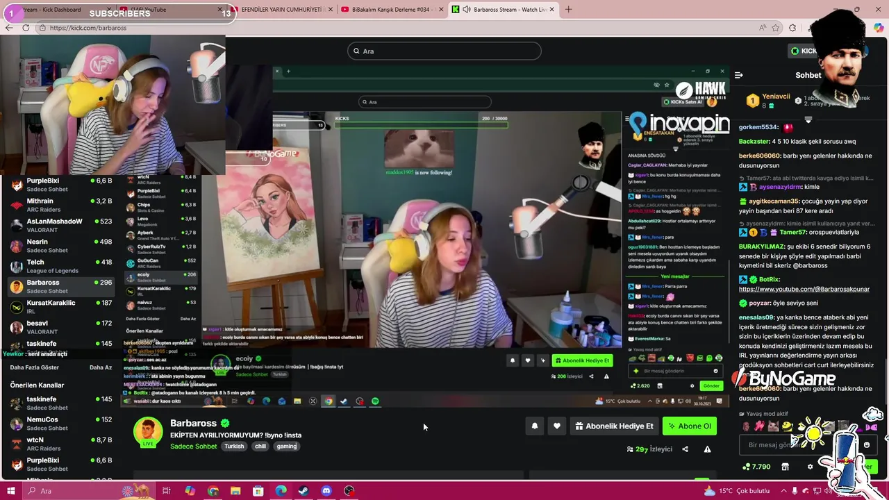Follow Barbaross with the heart icon
Viewport: 889px width, 500px height.
tap(557, 426)
